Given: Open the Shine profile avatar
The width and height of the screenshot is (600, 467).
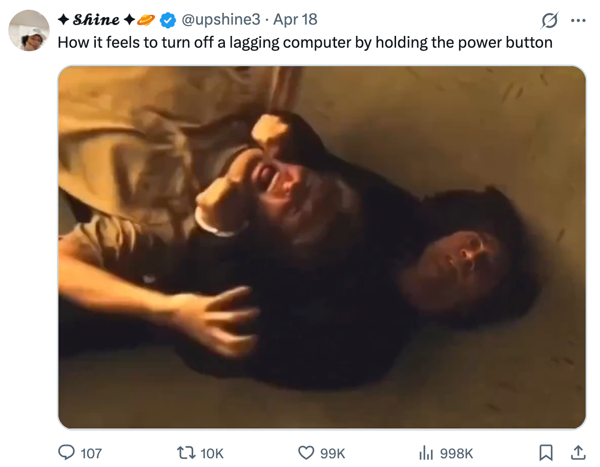Looking at the screenshot, I should click(x=29, y=30).
